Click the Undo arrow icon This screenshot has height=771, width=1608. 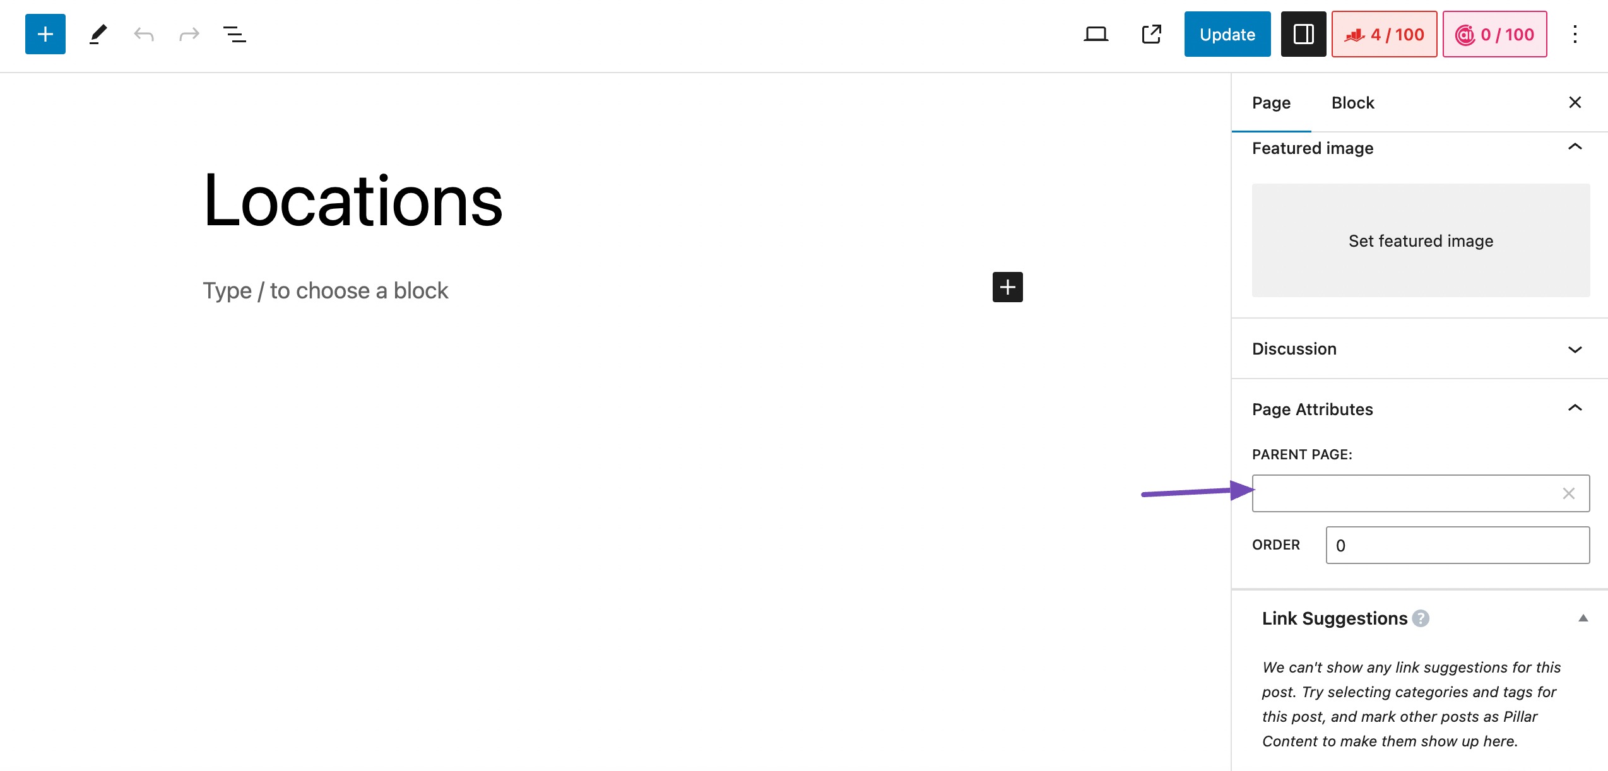tap(144, 34)
